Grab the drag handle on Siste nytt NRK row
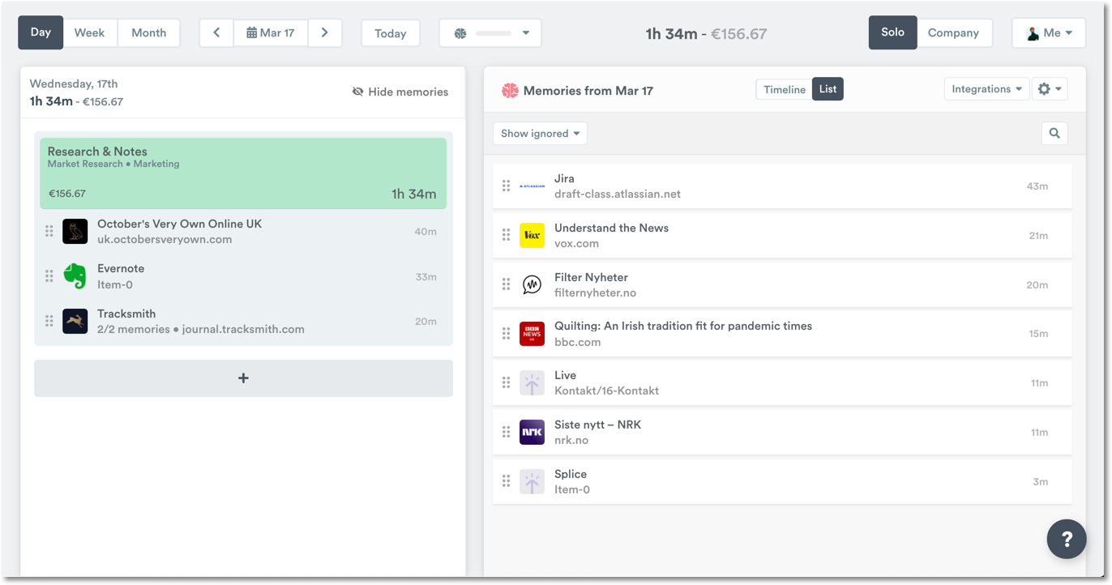Screen dimensions: 1112x585 pyautogui.click(x=506, y=432)
